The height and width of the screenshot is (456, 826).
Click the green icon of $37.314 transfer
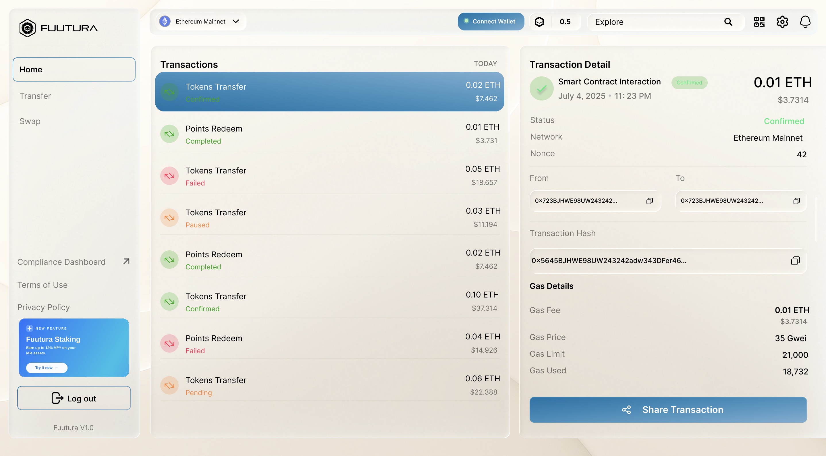169,302
